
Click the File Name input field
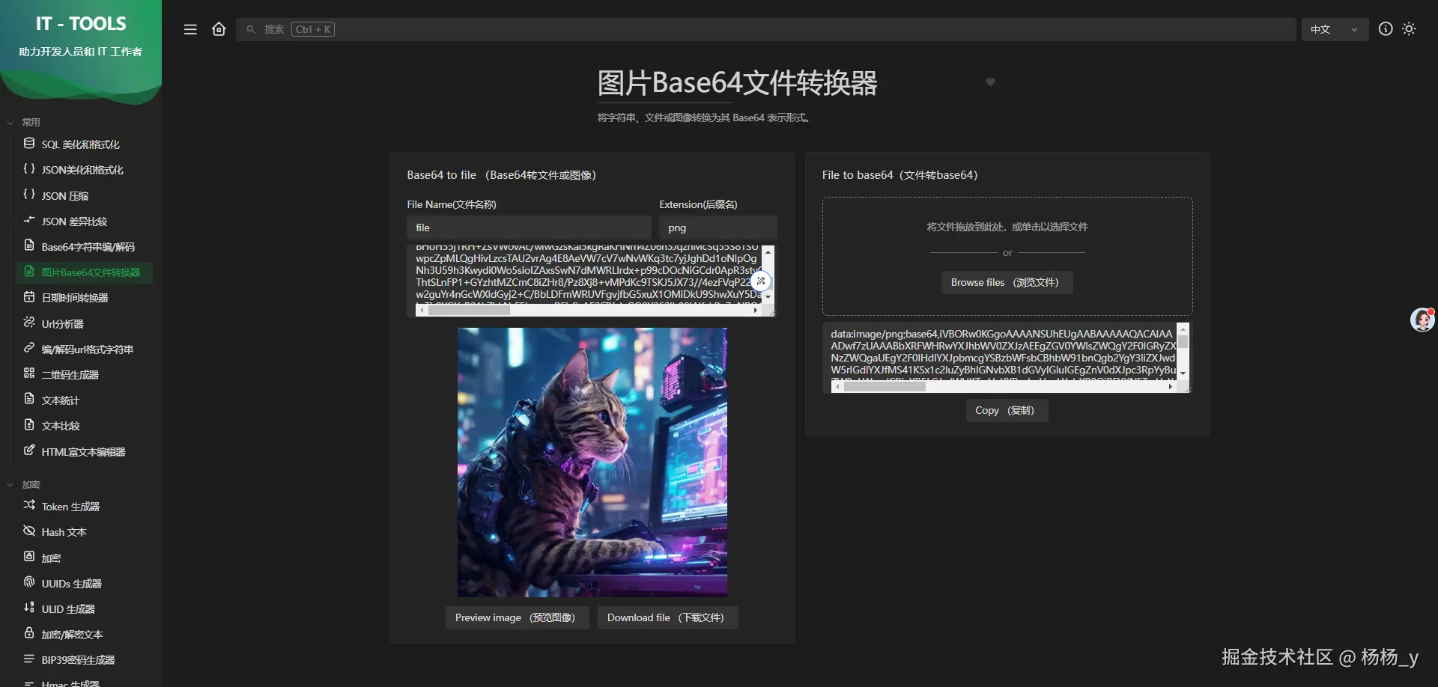tap(529, 228)
